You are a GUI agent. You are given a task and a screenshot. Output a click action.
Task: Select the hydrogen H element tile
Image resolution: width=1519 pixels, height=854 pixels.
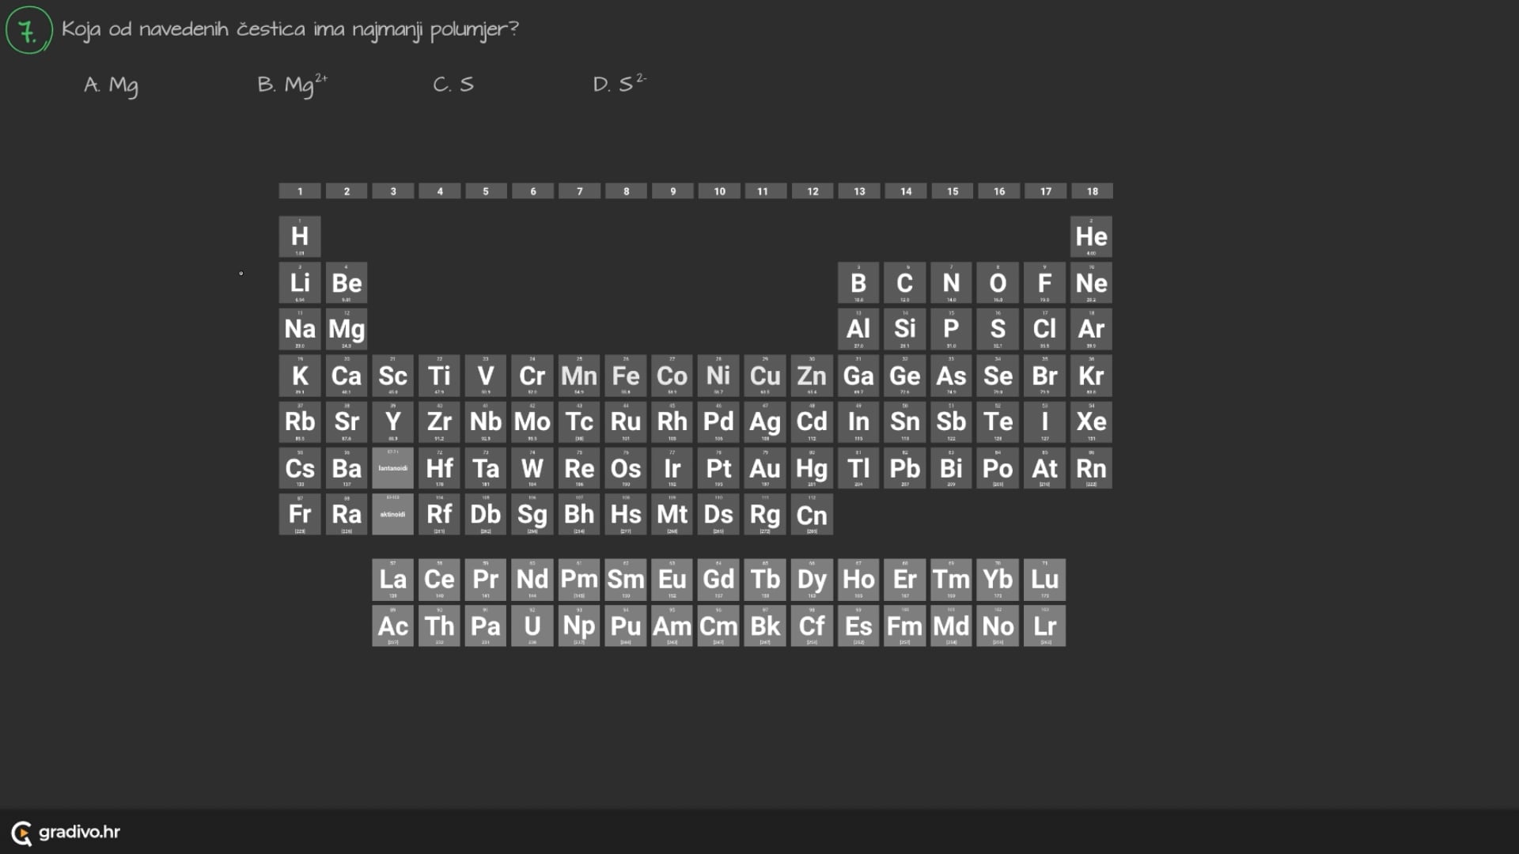coord(300,236)
